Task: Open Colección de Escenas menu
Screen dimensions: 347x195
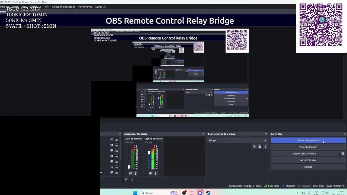Action: 63,6
